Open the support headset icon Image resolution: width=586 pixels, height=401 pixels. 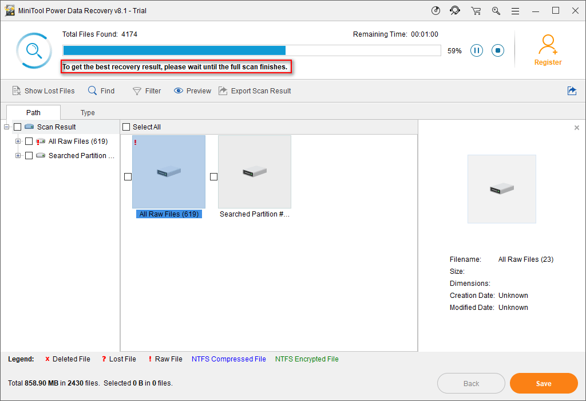point(455,10)
